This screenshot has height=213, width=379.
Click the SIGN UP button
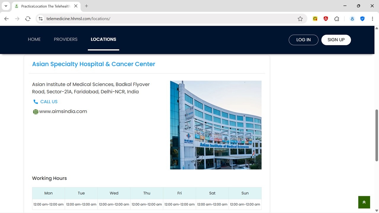click(x=336, y=40)
